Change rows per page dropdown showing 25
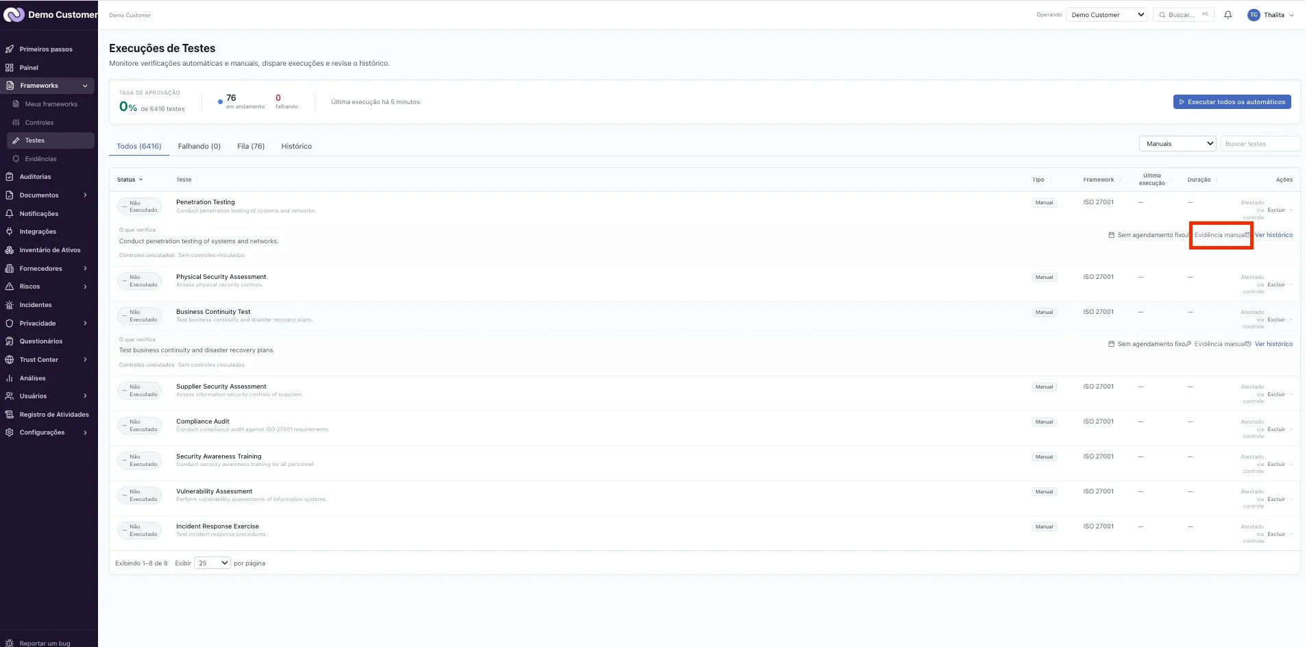The height and width of the screenshot is (647, 1305). [212, 563]
